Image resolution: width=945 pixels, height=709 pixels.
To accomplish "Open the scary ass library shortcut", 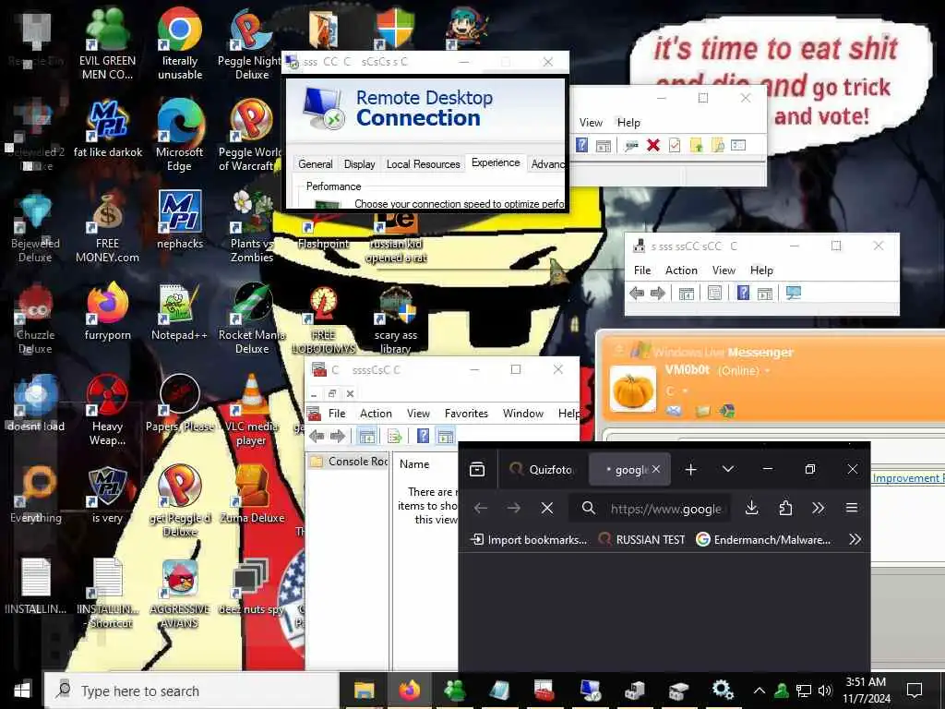I will coord(395,319).
